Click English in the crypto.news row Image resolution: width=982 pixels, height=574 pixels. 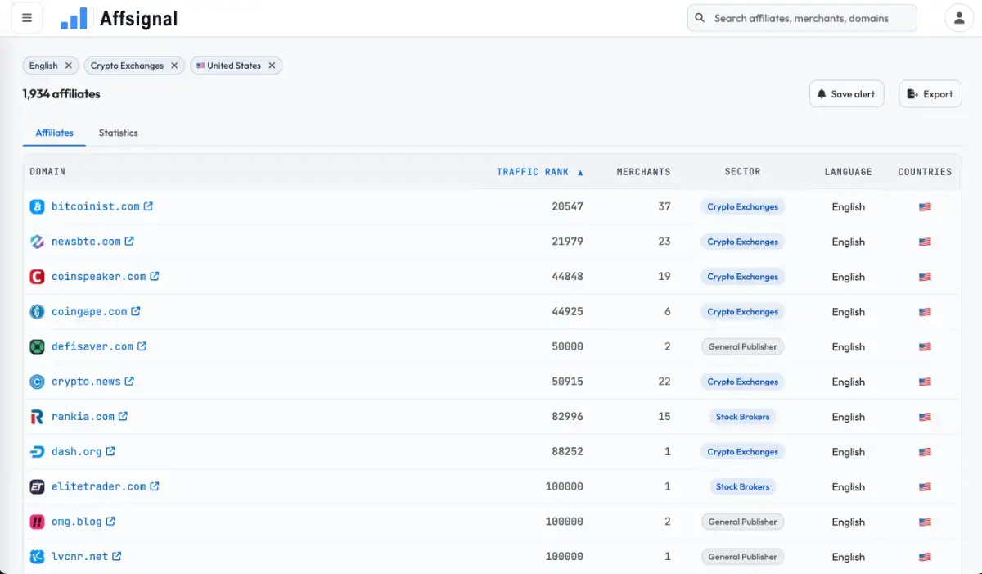coord(848,382)
